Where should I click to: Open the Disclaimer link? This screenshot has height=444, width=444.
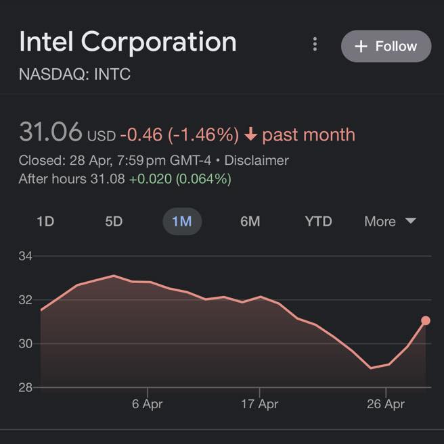point(257,161)
